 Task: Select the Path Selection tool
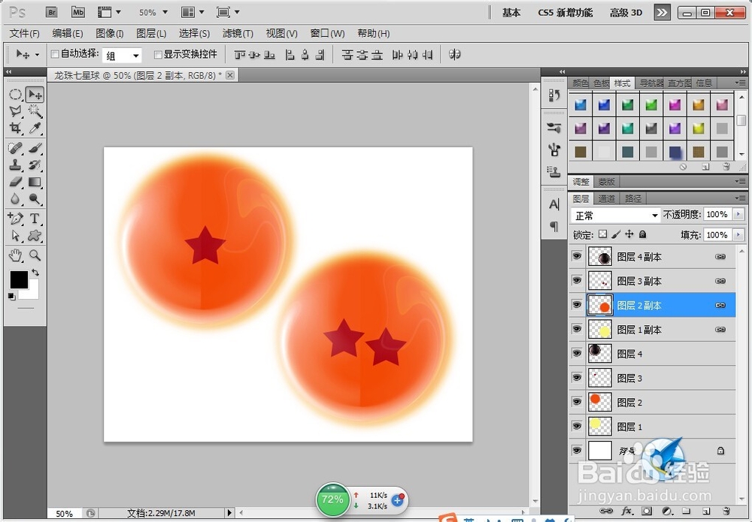[15, 236]
